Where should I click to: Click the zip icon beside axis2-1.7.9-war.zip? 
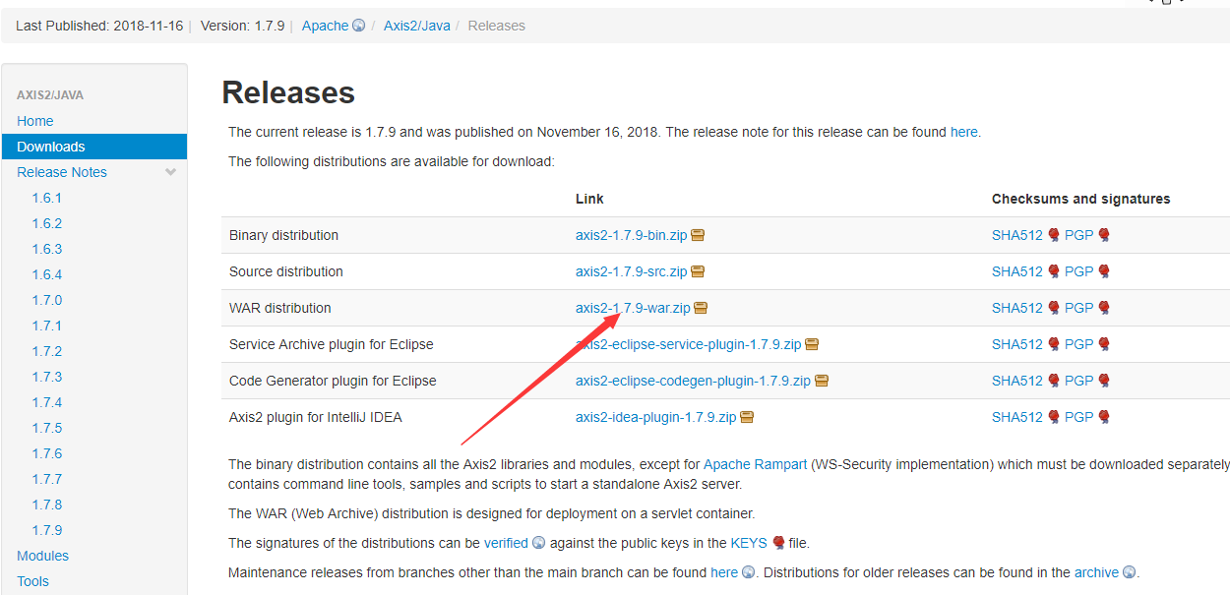(x=701, y=308)
